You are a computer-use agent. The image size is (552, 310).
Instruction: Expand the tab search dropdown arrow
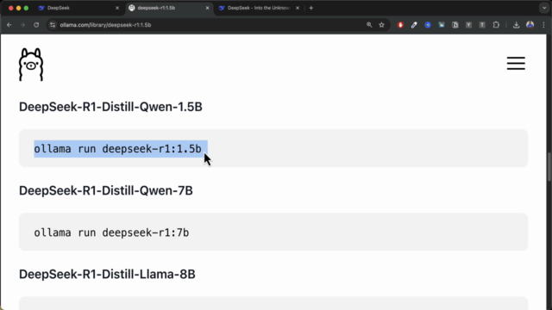544,8
